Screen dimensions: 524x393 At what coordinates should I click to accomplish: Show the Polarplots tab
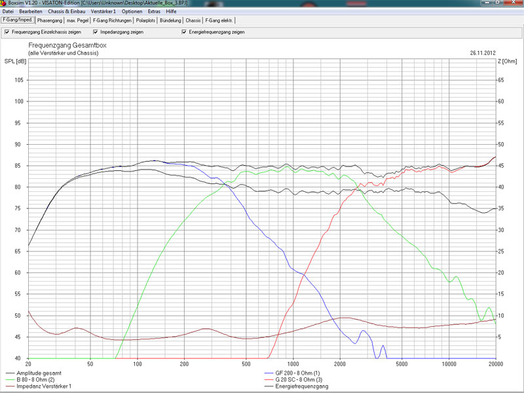coord(146,20)
